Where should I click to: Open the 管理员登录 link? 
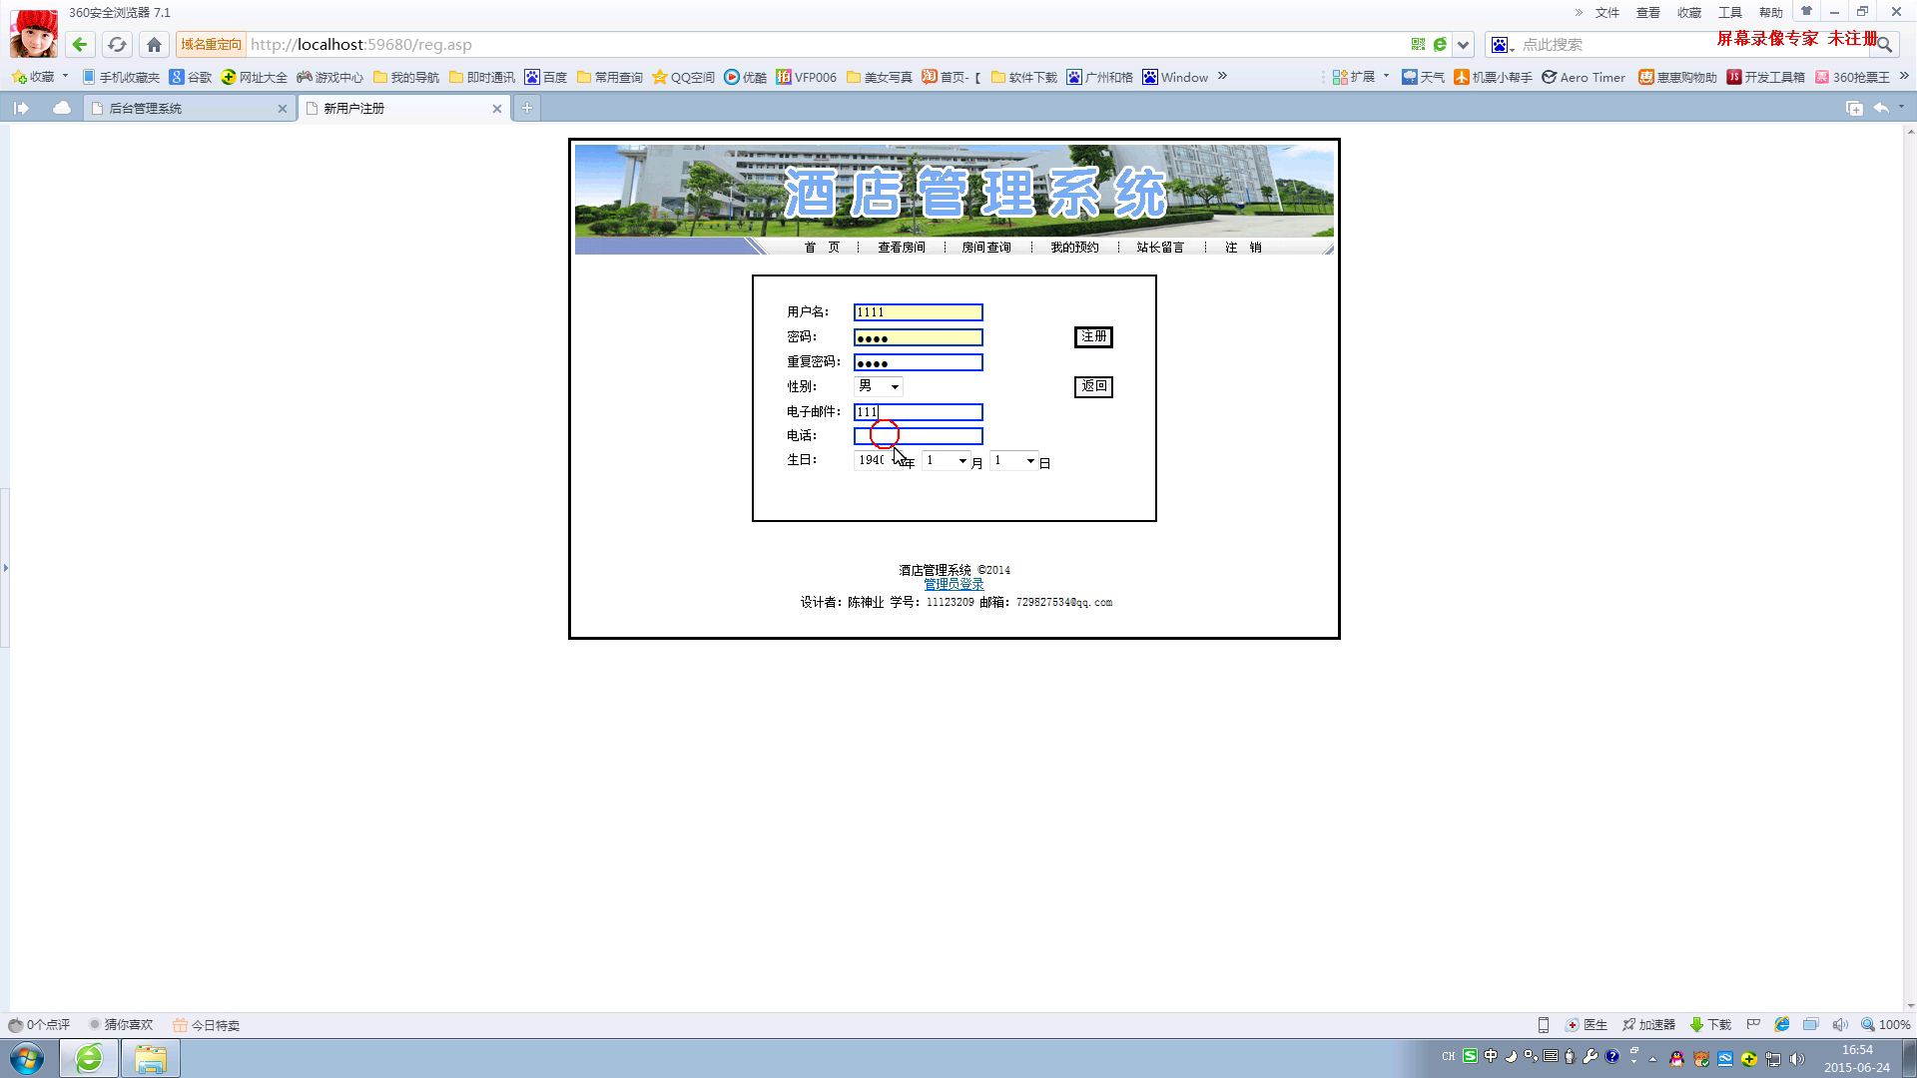click(x=954, y=585)
